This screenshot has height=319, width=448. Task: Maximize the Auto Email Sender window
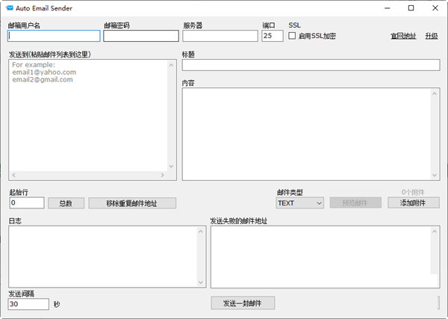pos(411,8)
